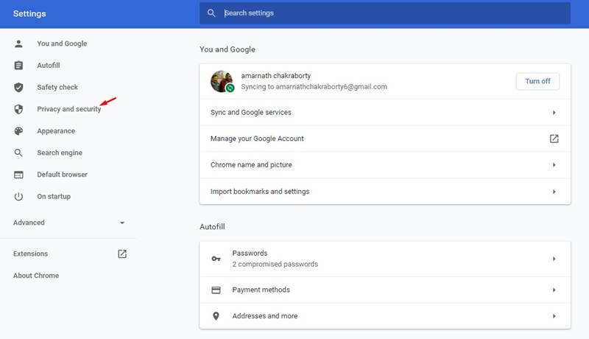Click the key icon next to Passwords
Image resolution: width=589 pixels, height=339 pixels.
pyautogui.click(x=216, y=259)
